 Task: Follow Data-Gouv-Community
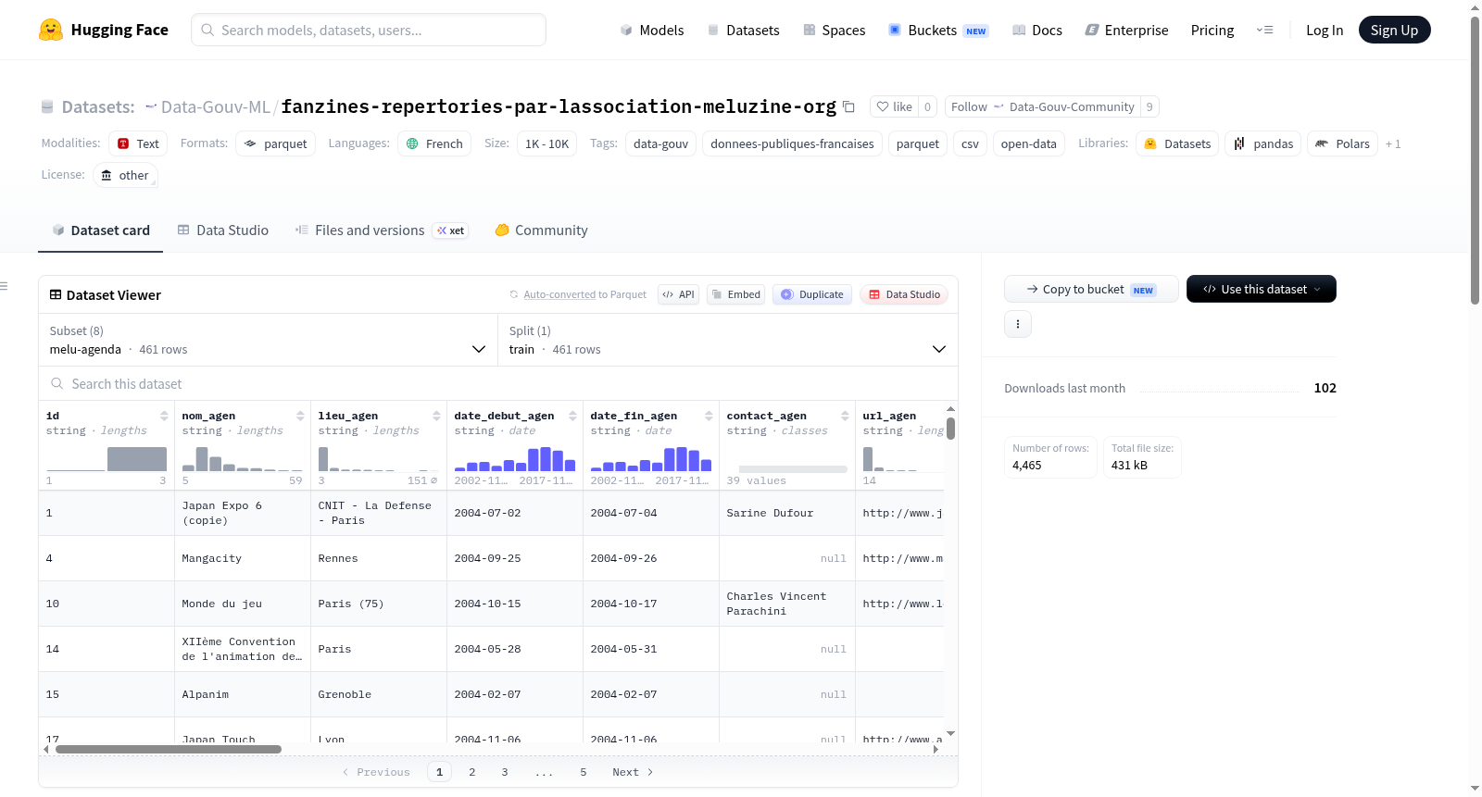point(1043,107)
